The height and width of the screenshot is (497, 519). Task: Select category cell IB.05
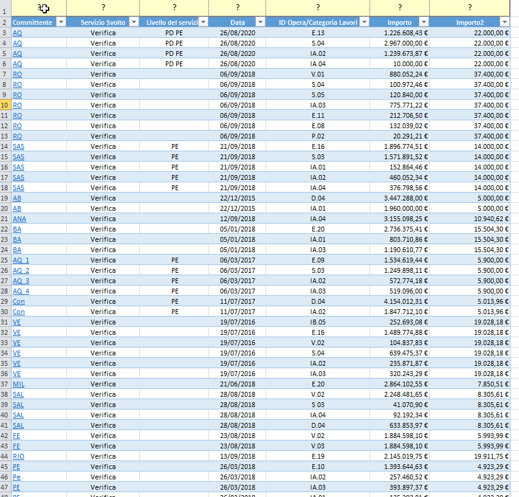tap(318, 322)
